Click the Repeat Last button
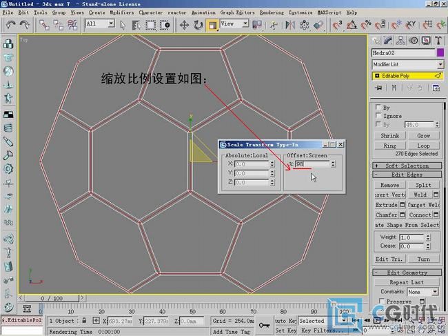Image resolution: width=448 pixels, height=336 pixels. [407, 282]
